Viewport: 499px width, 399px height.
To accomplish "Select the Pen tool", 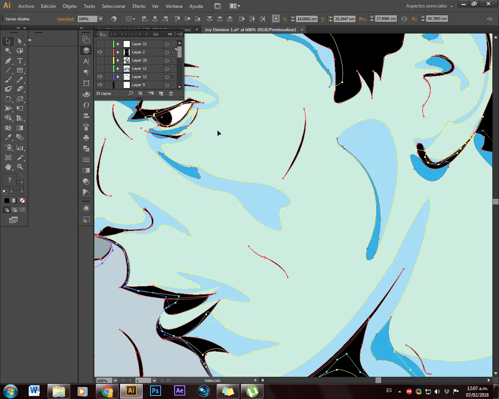I will coord(8,61).
